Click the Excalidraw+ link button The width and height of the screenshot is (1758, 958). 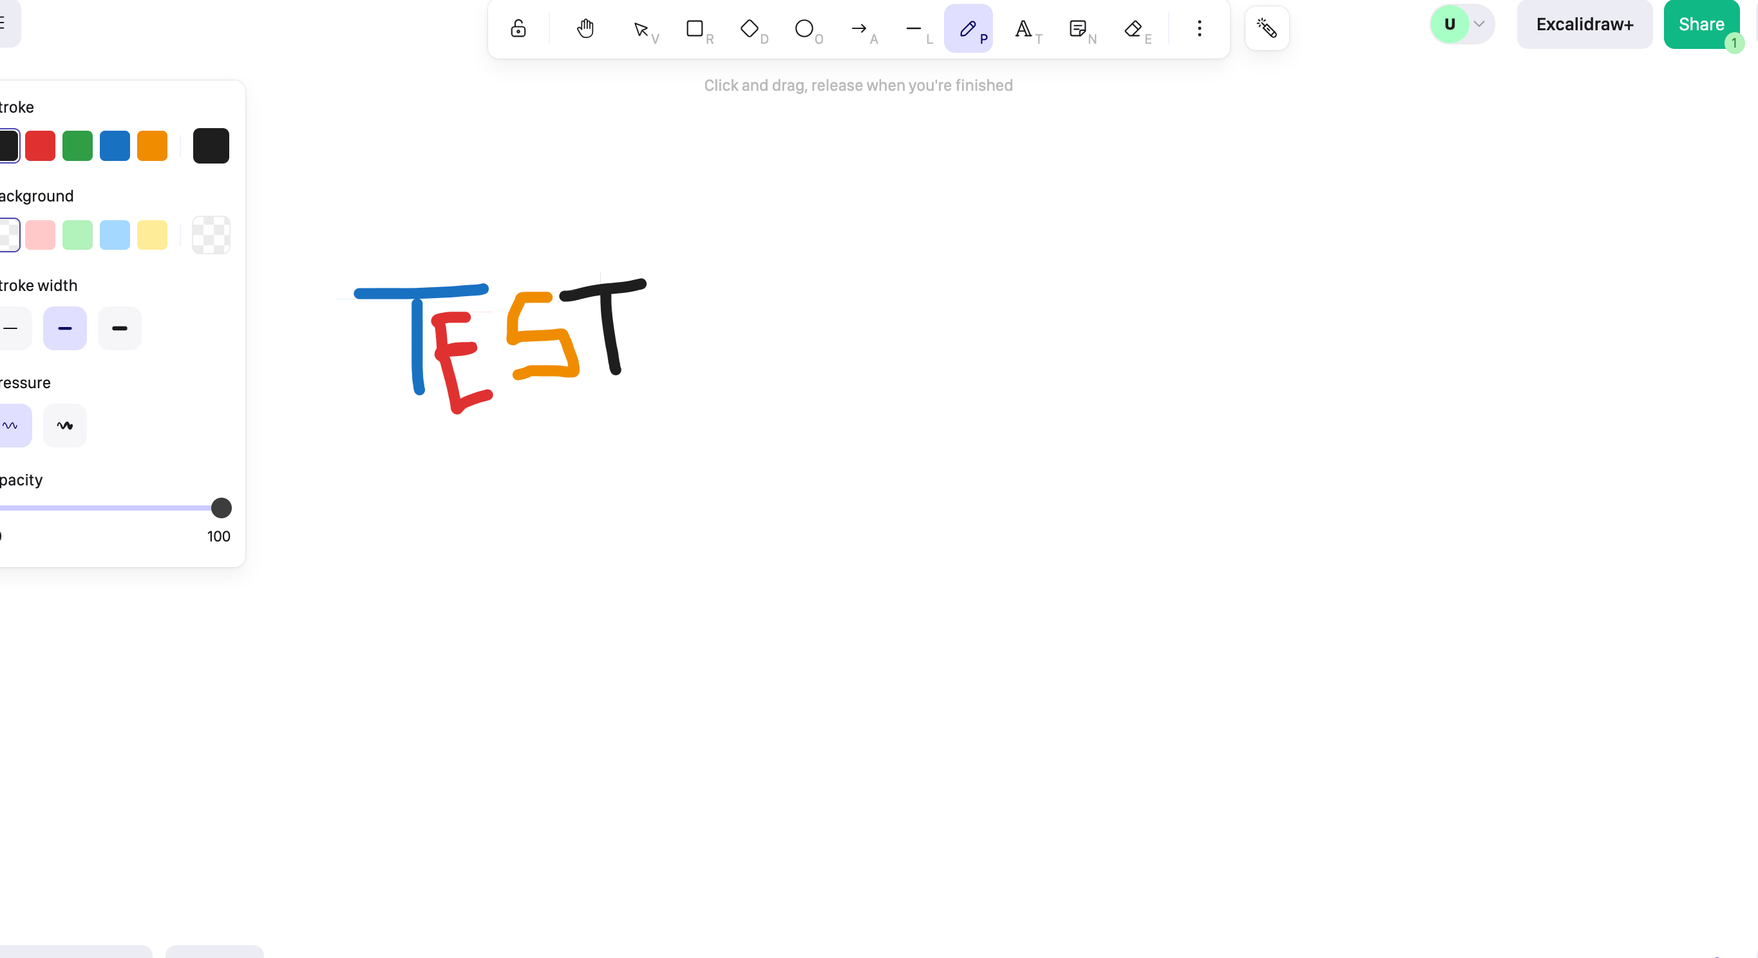(x=1585, y=24)
